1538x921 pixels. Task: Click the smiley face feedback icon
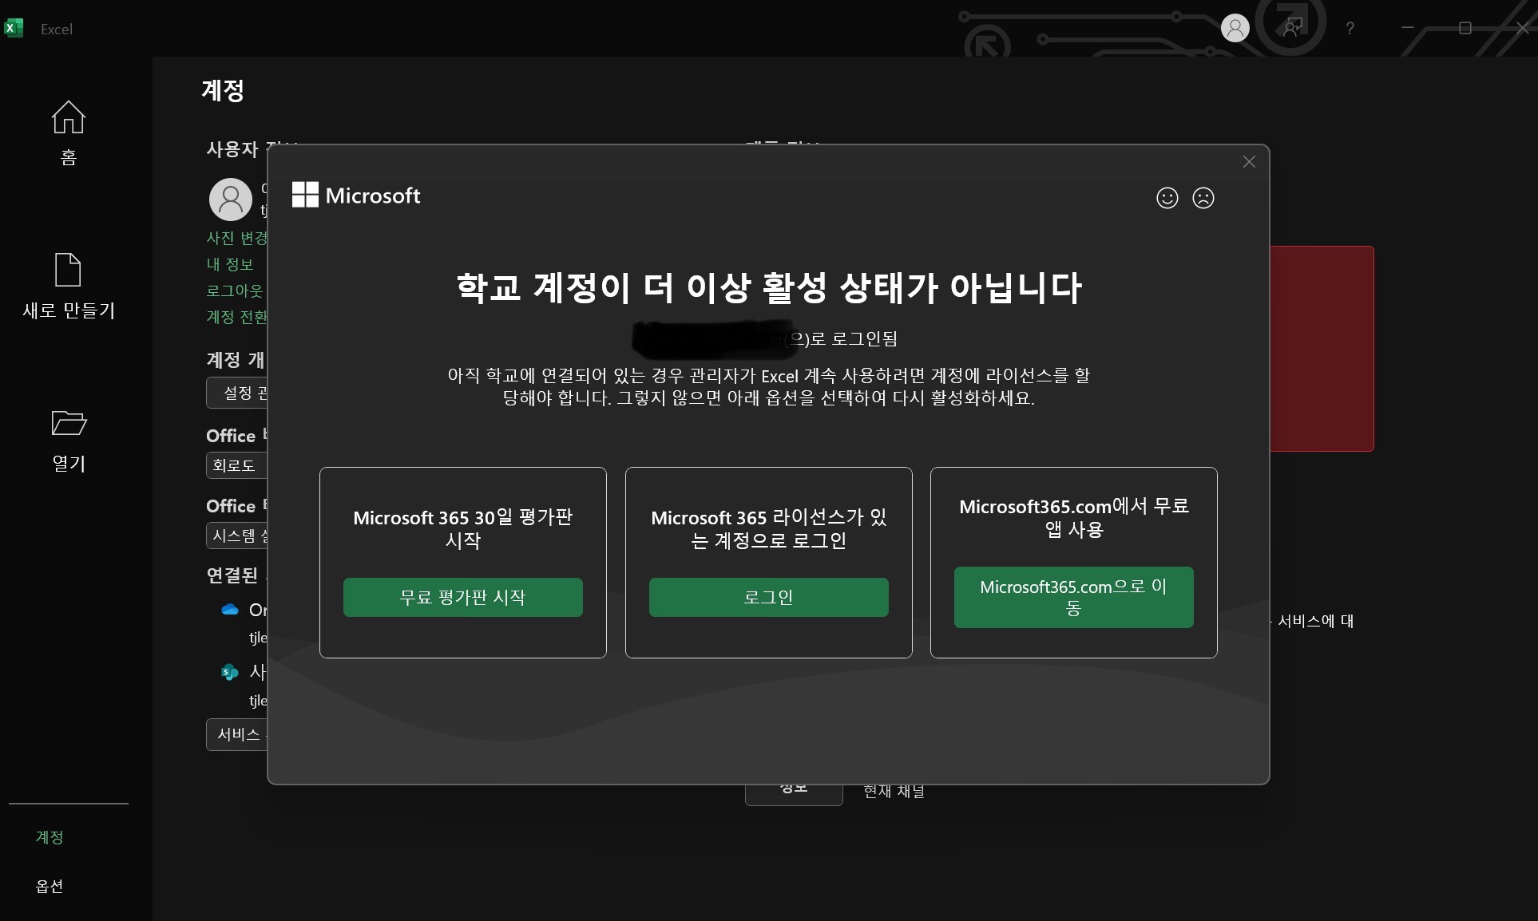coord(1167,198)
